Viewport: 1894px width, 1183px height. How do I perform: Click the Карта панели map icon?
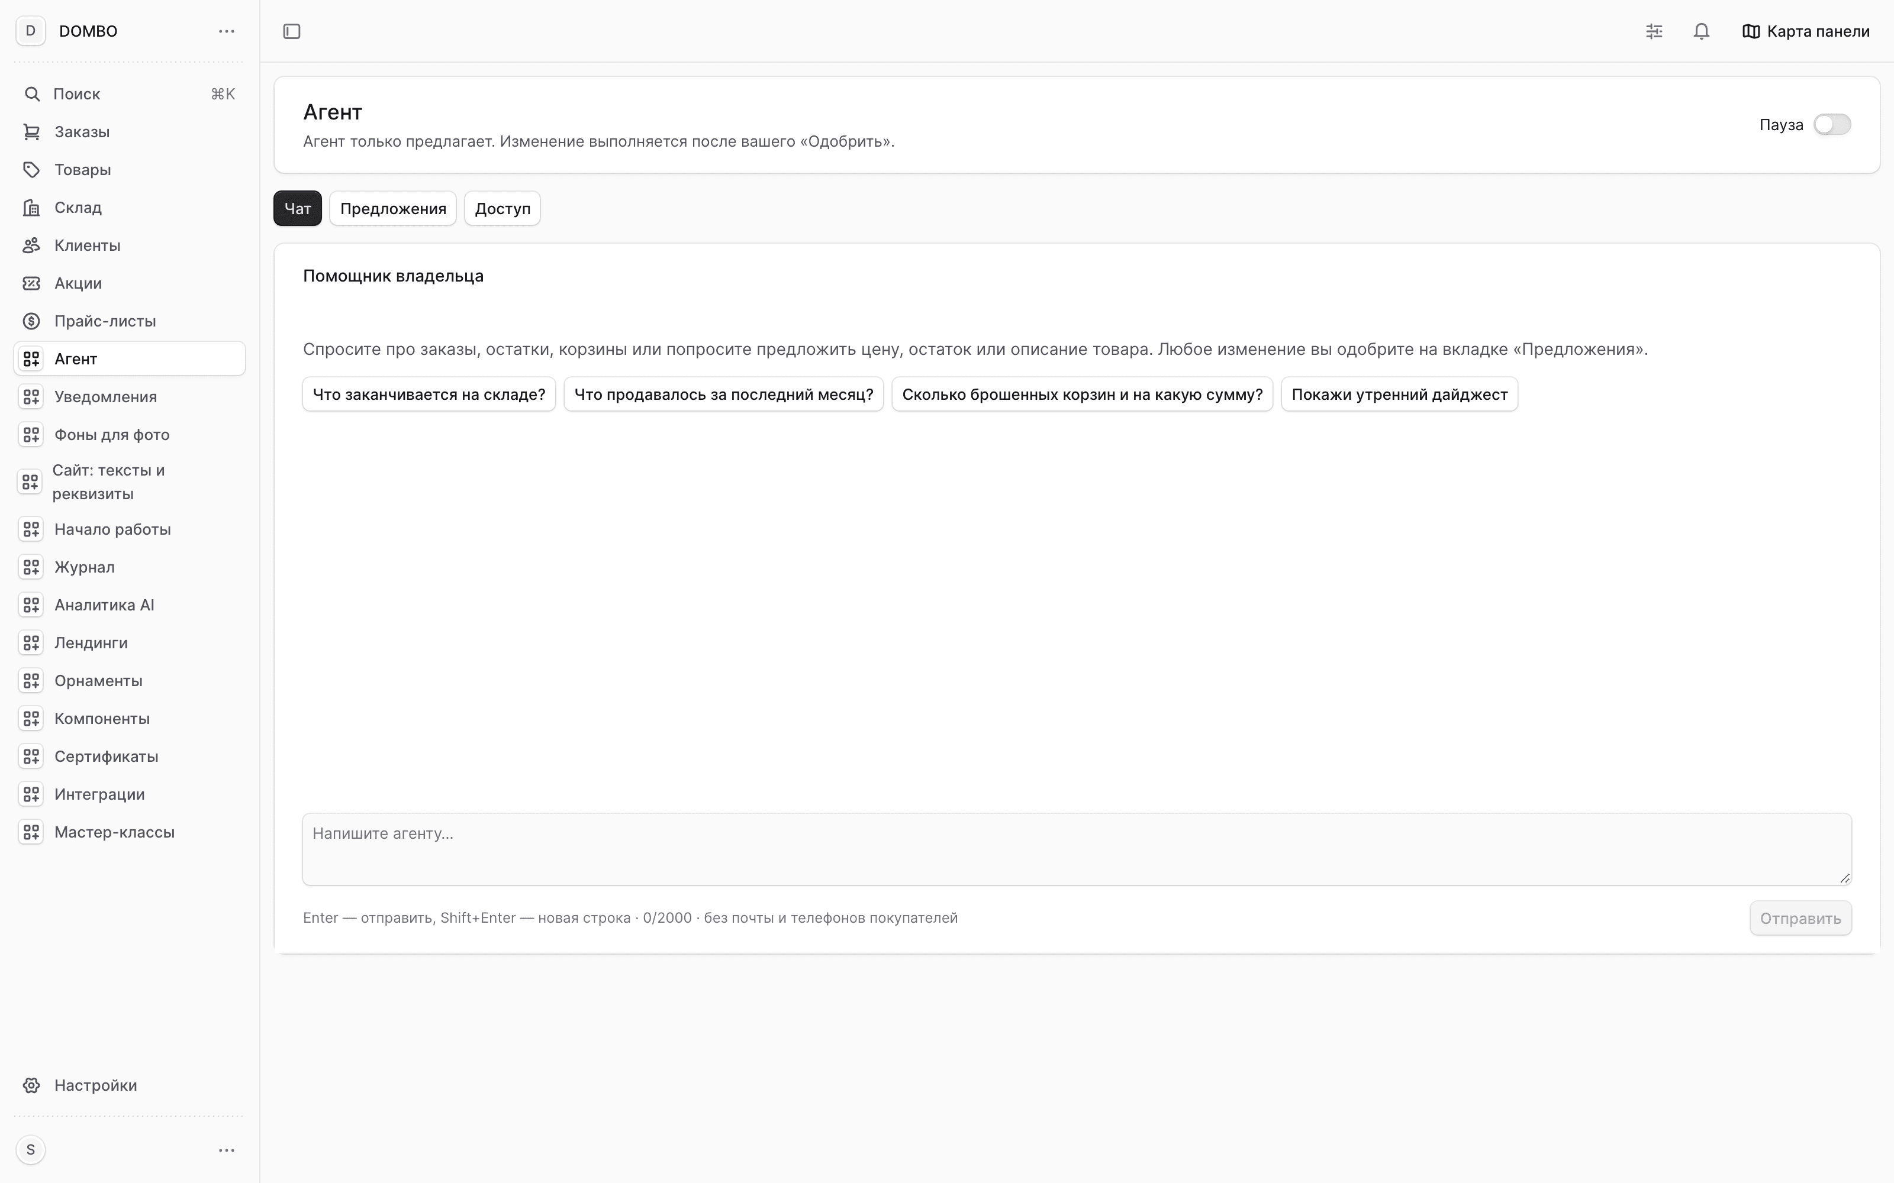(x=1751, y=31)
